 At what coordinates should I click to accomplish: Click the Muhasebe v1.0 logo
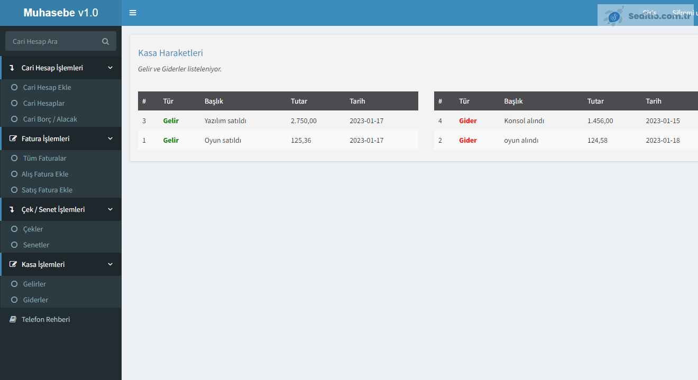(x=61, y=13)
